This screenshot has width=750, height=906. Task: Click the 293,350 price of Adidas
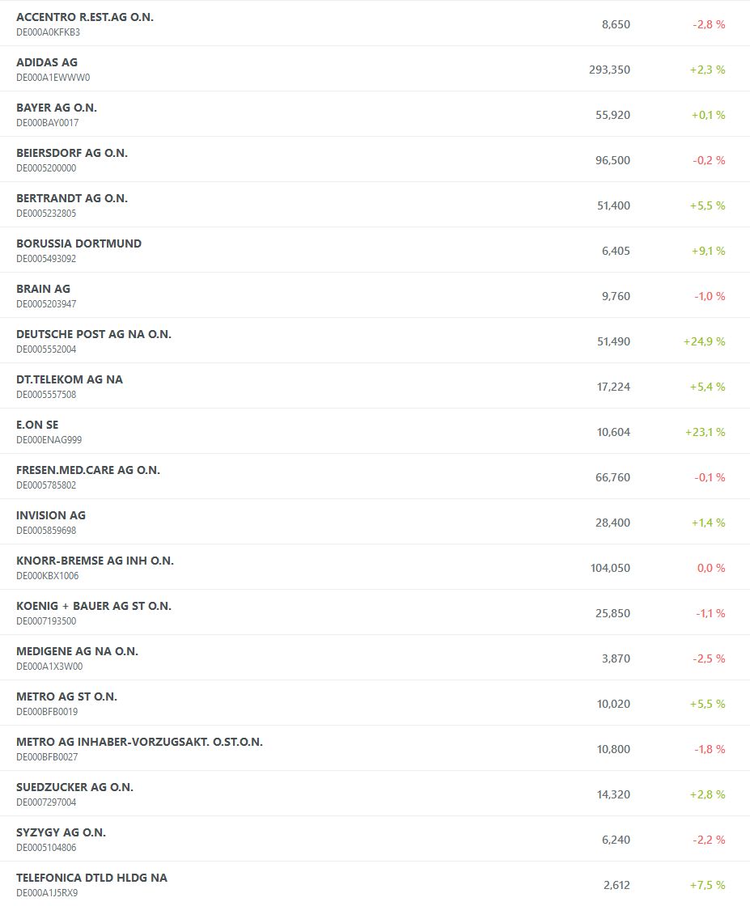[x=609, y=70]
